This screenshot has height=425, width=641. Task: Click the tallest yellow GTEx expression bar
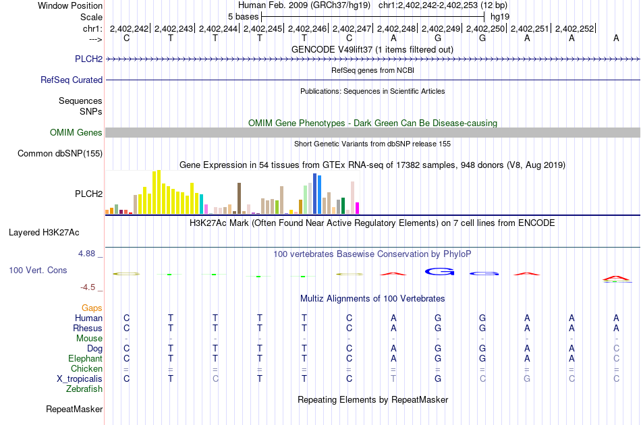point(159,192)
